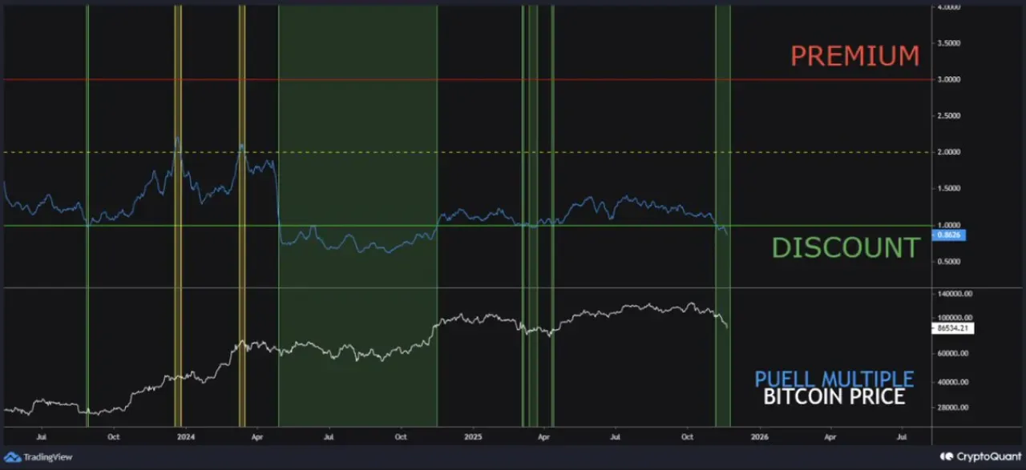
Task: Click the 140000.00 price axis value
Action: [953, 295]
